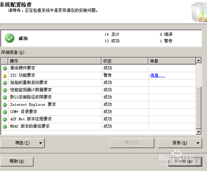The image size is (207, 171).
Task: Click the 详细信息(D) label
Action: pos(13,52)
